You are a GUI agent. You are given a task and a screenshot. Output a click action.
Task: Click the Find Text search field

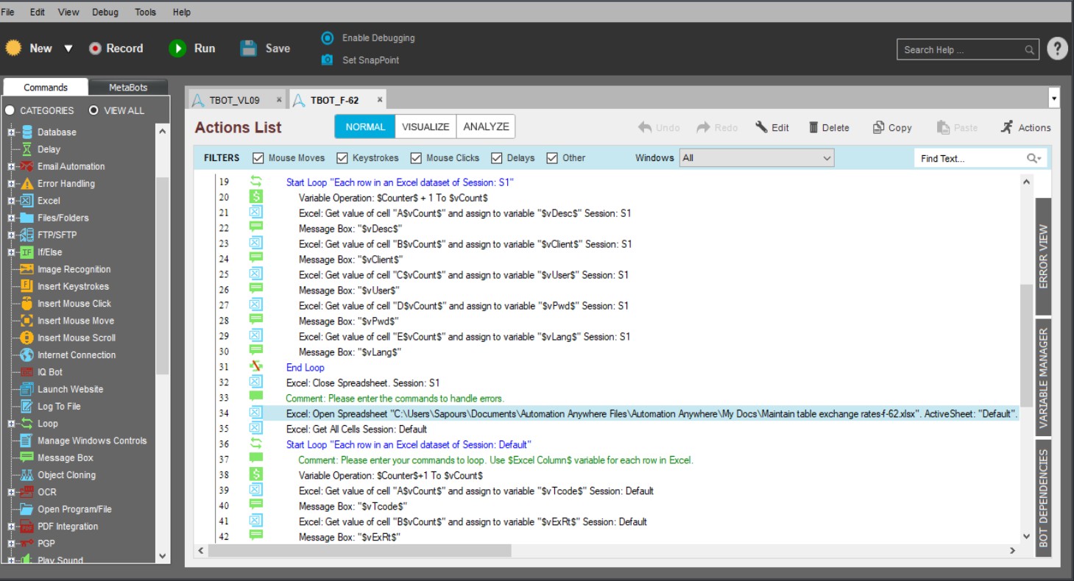(970, 158)
